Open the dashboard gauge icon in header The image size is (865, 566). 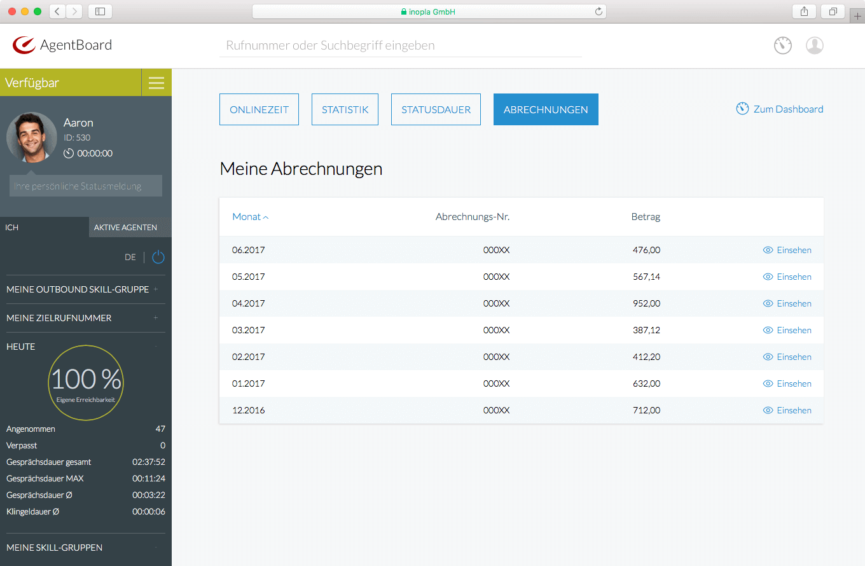[783, 45]
